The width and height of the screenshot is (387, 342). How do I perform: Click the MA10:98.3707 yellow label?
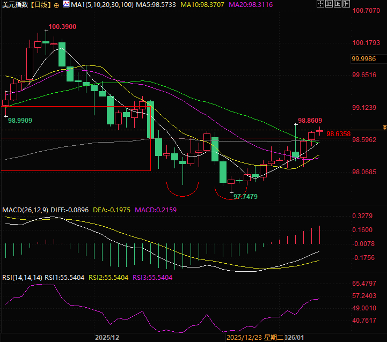(x=202, y=5)
